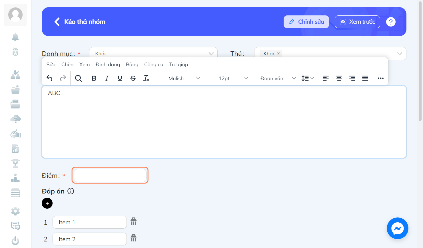Toggle italic formatting
The width and height of the screenshot is (423, 248).
[x=107, y=78]
